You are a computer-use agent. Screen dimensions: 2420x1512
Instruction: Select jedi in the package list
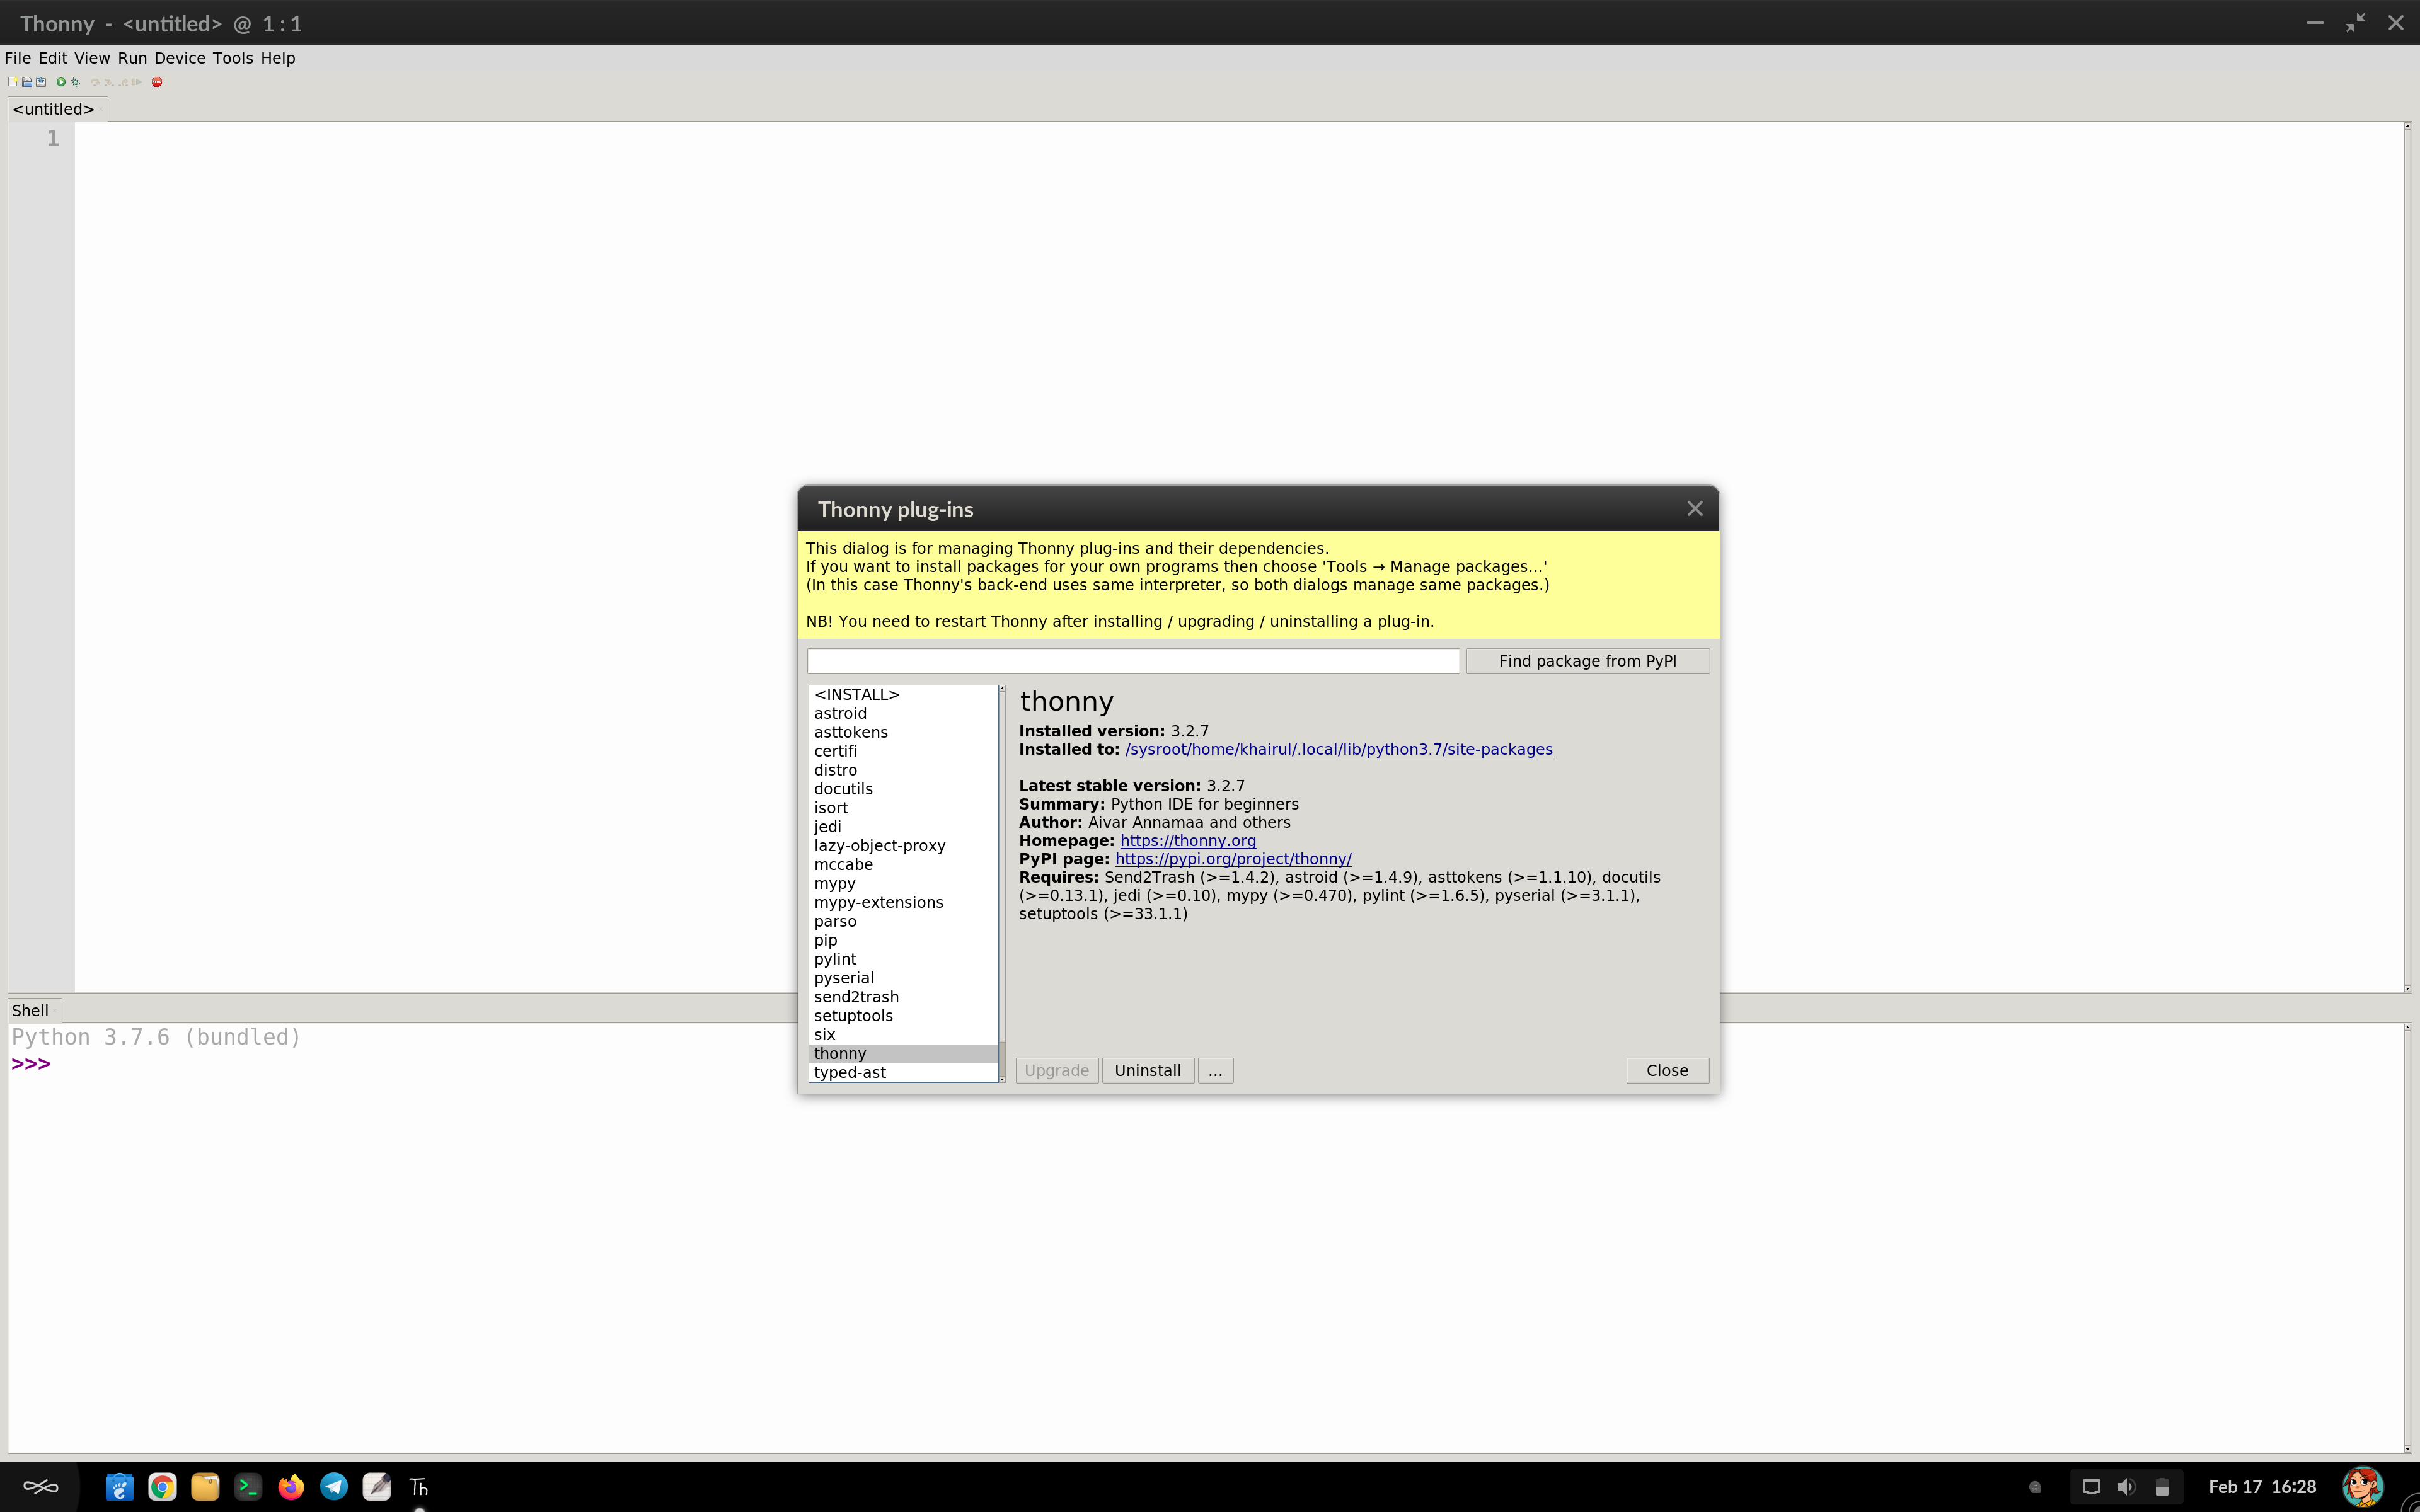(903, 826)
